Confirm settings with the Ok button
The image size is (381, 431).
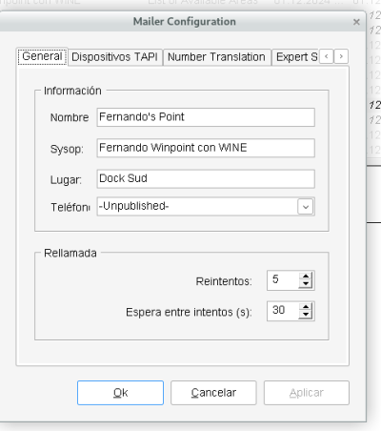click(x=120, y=393)
